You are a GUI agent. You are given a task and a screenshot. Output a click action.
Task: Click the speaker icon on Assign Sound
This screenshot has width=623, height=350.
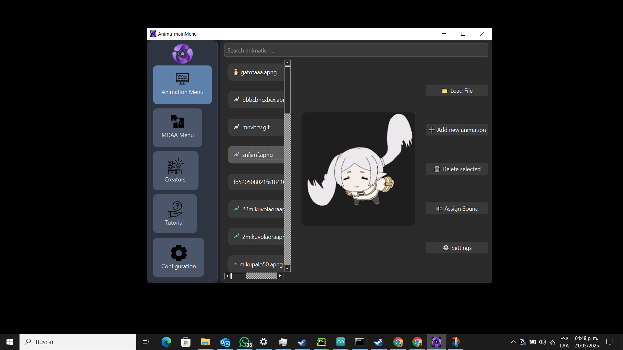(439, 208)
